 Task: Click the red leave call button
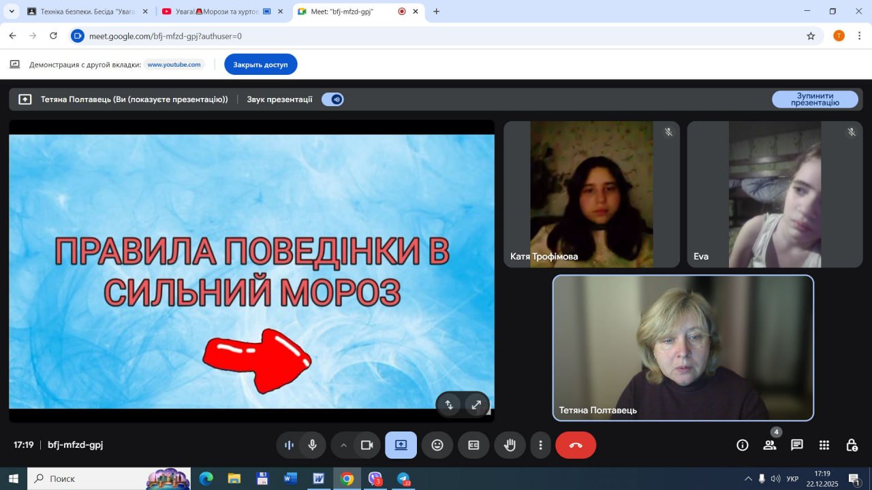(x=576, y=445)
